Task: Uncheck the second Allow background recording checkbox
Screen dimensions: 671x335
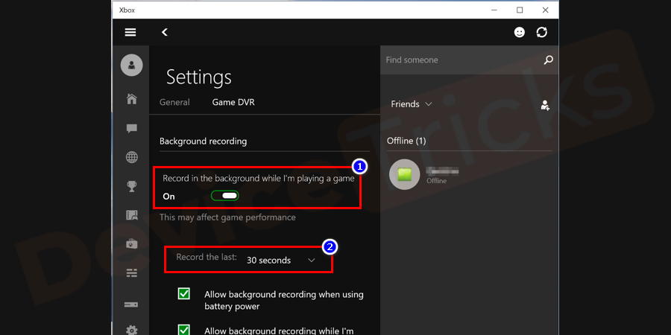Action: pos(184,331)
